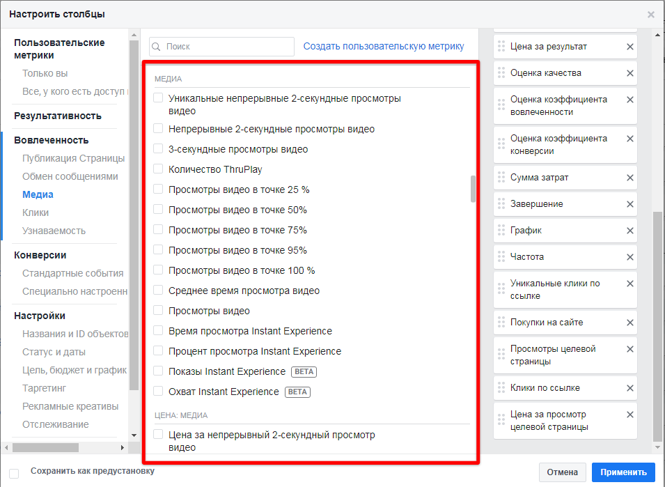Click drag handle of "Завершение" column
The image size is (665, 487).
(x=501, y=204)
